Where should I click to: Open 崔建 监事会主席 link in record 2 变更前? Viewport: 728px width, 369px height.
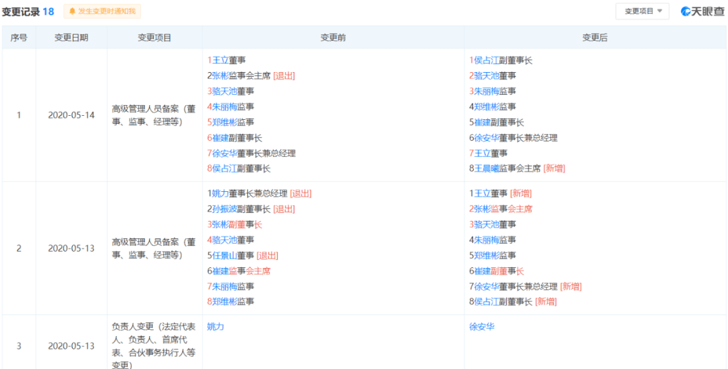(x=220, y=271)
